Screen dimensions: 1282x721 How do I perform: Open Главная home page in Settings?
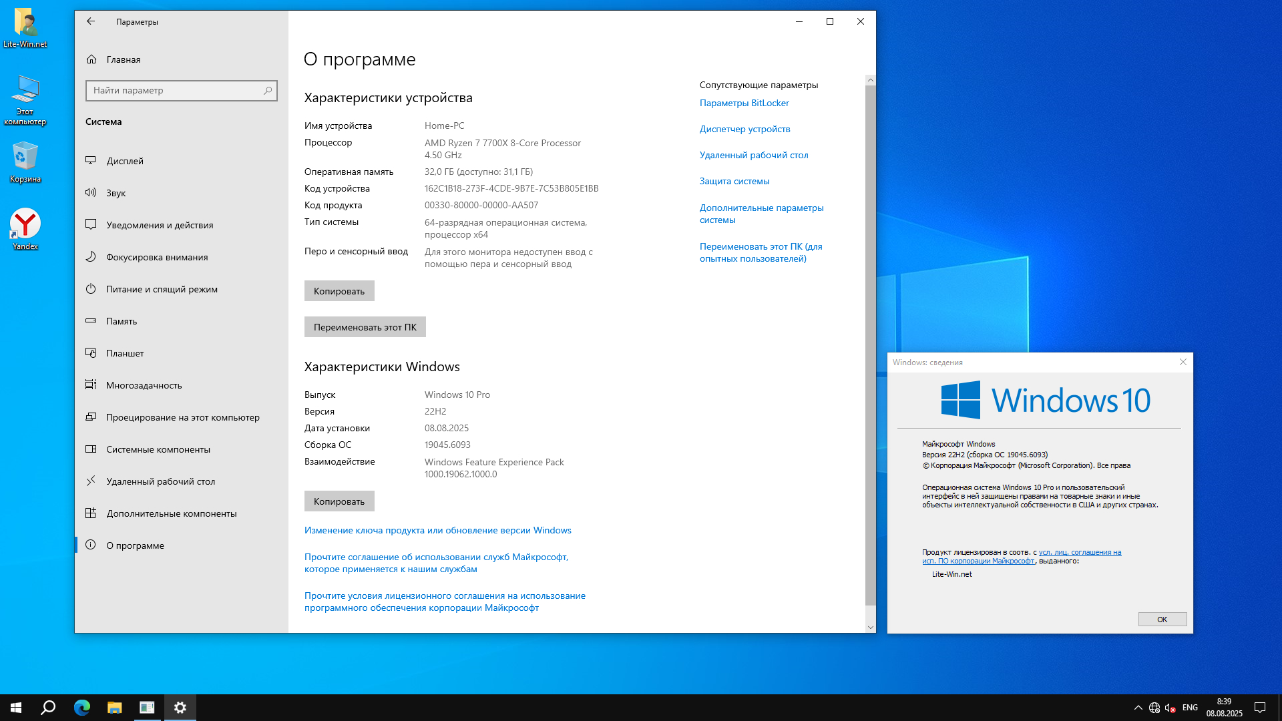(123, 59)
